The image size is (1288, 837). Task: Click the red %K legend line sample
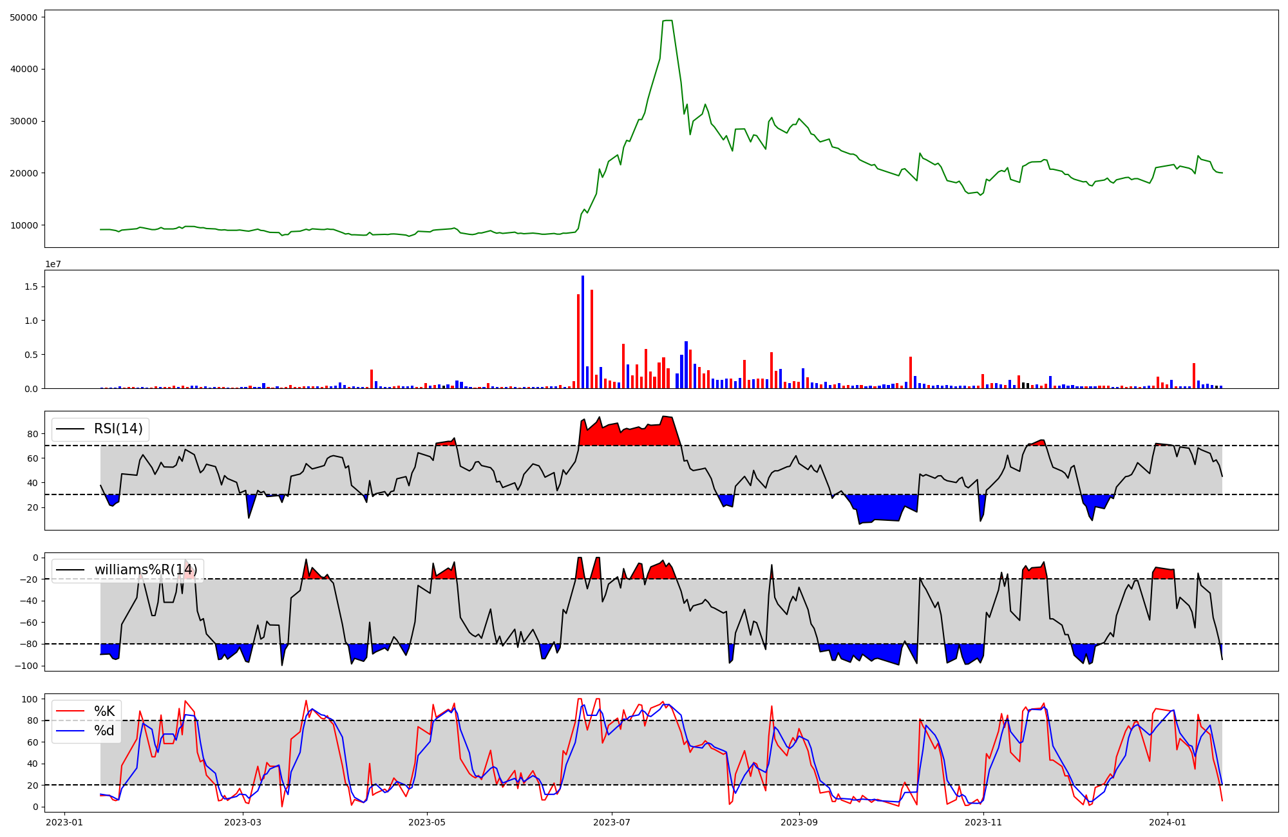tap(70, 711)
